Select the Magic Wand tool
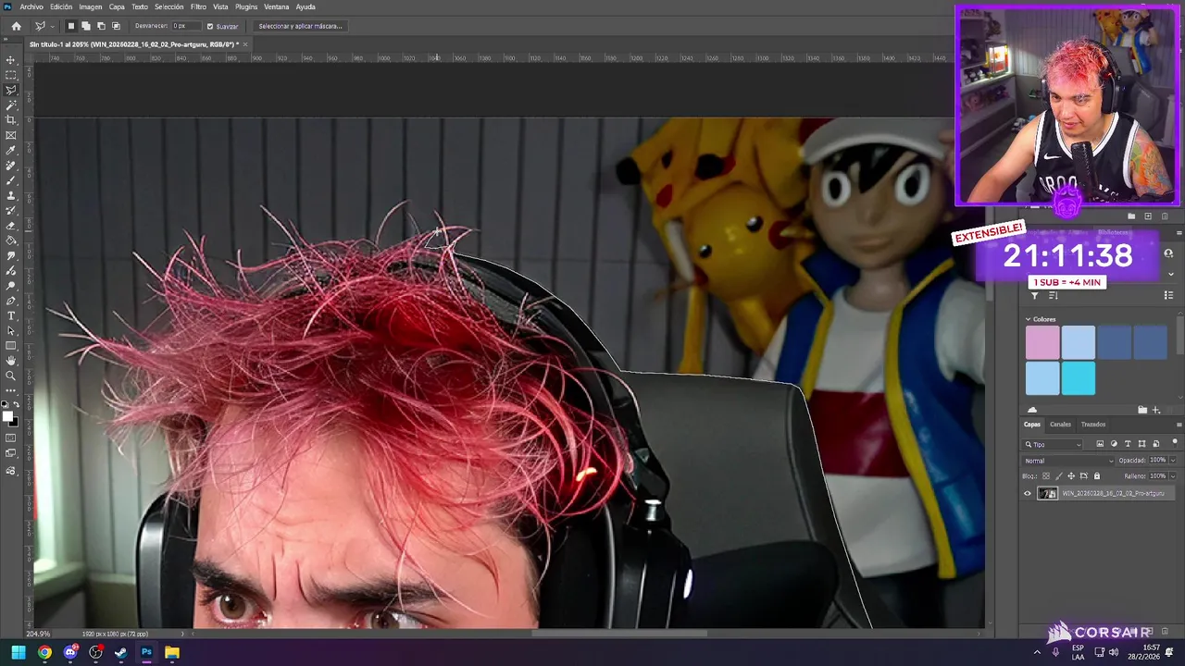This screenshot has height=666, width=1185. coord(11,105)
